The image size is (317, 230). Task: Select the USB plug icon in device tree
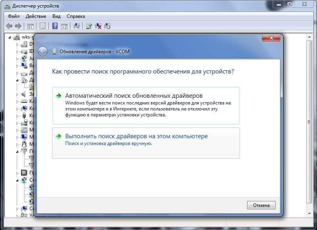24,116
